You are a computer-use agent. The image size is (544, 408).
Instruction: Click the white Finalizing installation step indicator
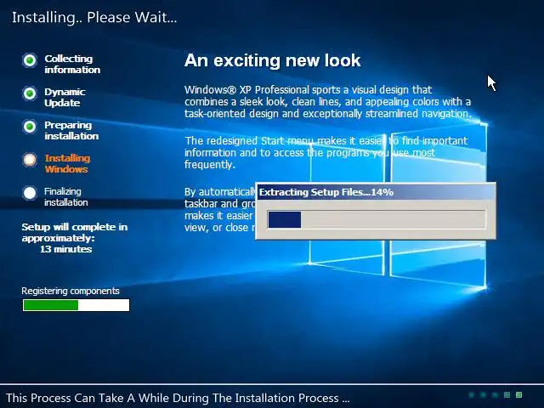click(x=30, y=193)
